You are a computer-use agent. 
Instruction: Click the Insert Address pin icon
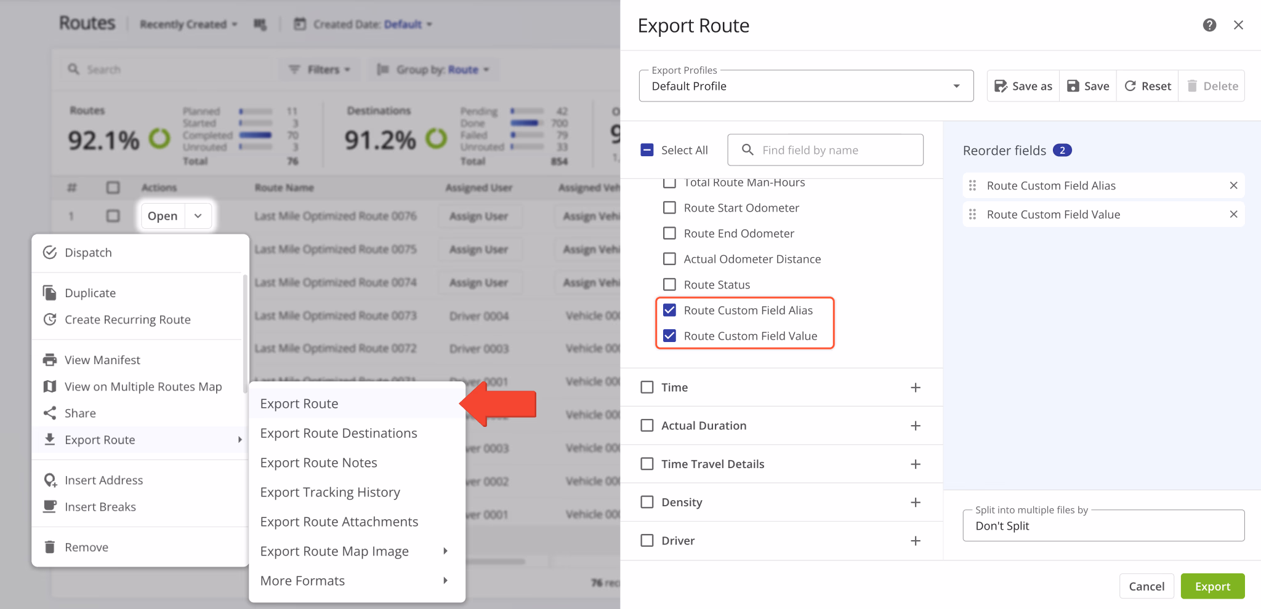click(x=50, y=480)
